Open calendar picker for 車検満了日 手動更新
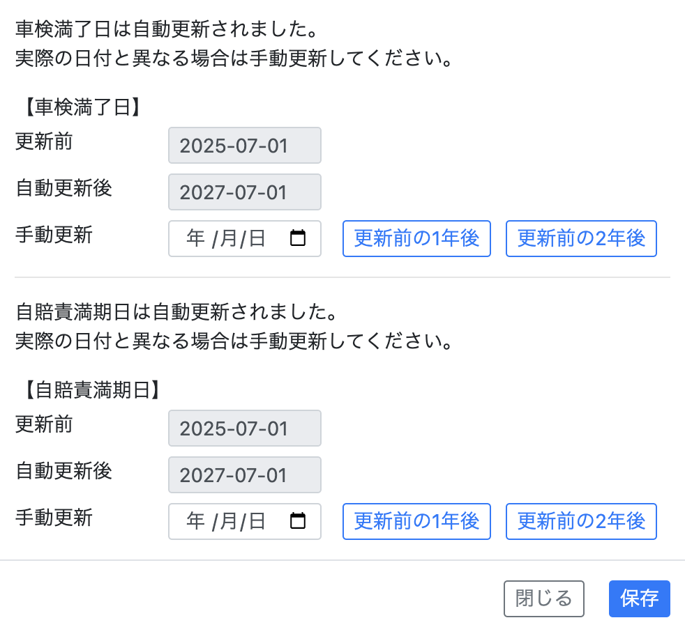Screen dimensions: 685x634 (x=297, y=238)
